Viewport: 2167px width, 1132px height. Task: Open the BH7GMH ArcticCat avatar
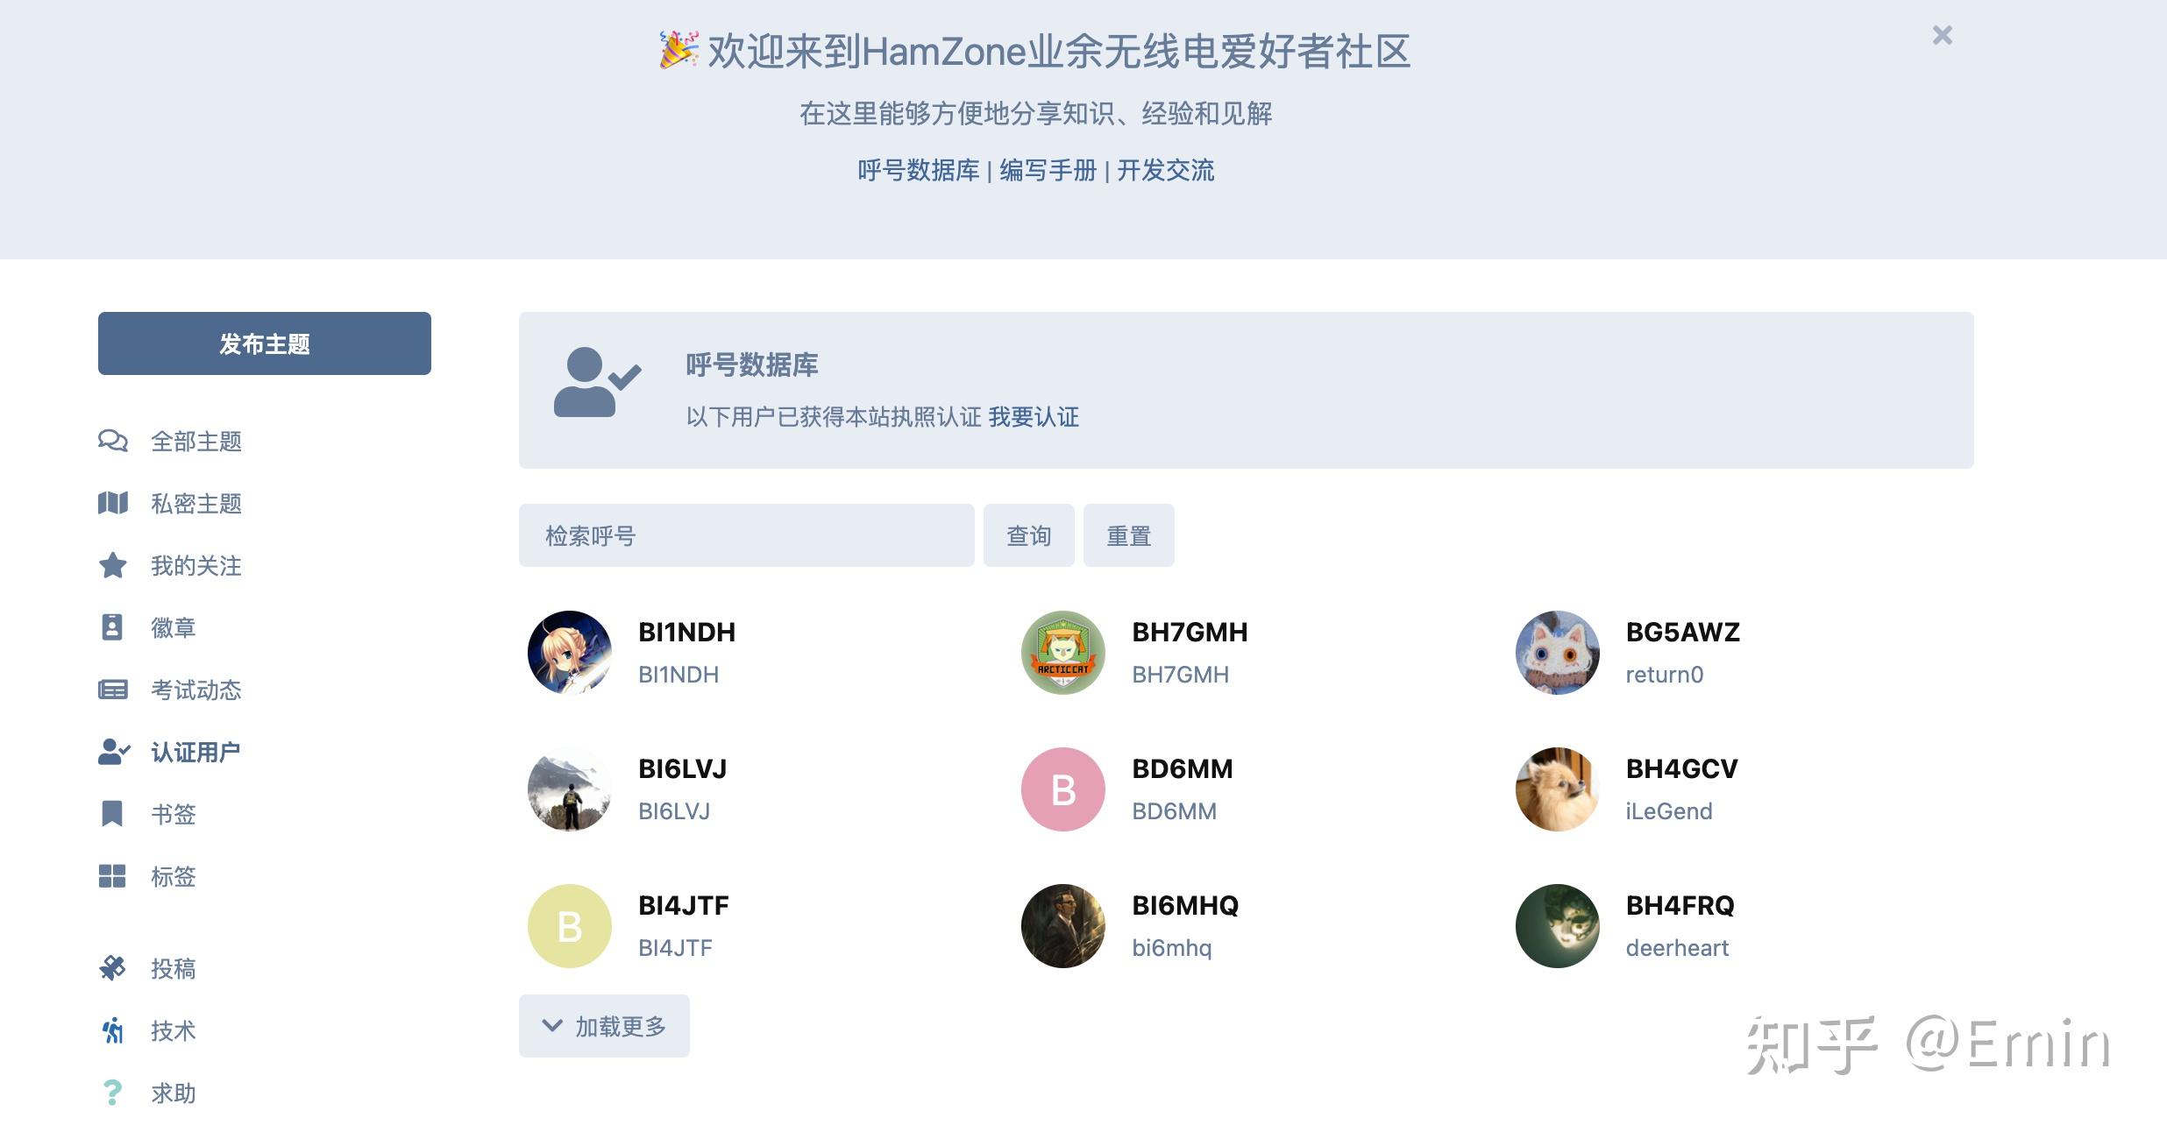click(1063, 653)
